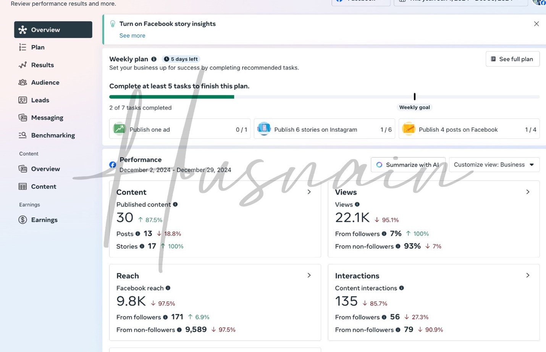The image size is (546, 352).
Task: Click the Weekly plan info icon
Action: coord(154,59)
